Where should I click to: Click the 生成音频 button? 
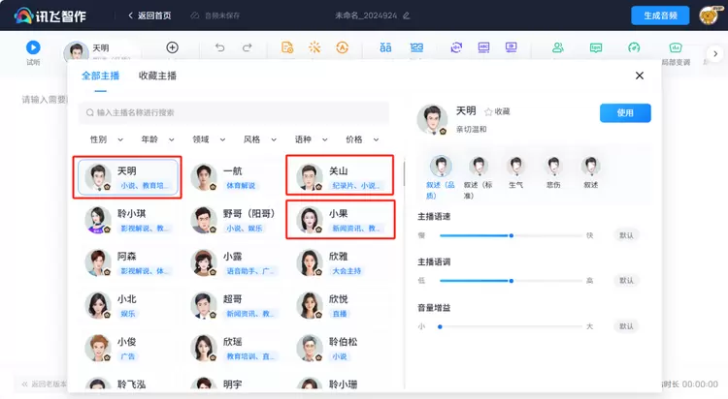tap(660, 15)
